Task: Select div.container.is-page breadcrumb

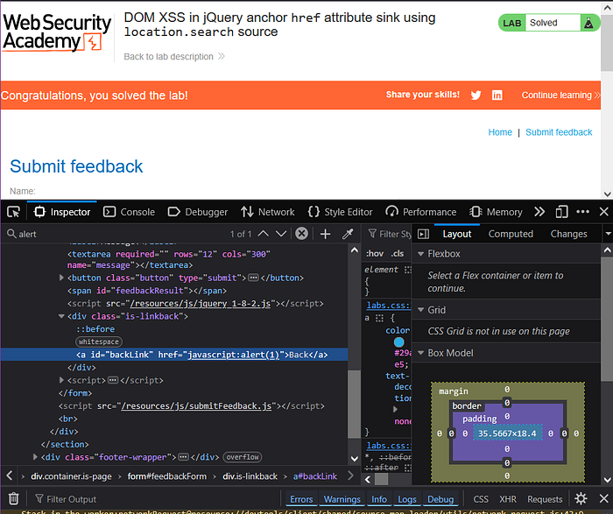Action: point(71,476)
